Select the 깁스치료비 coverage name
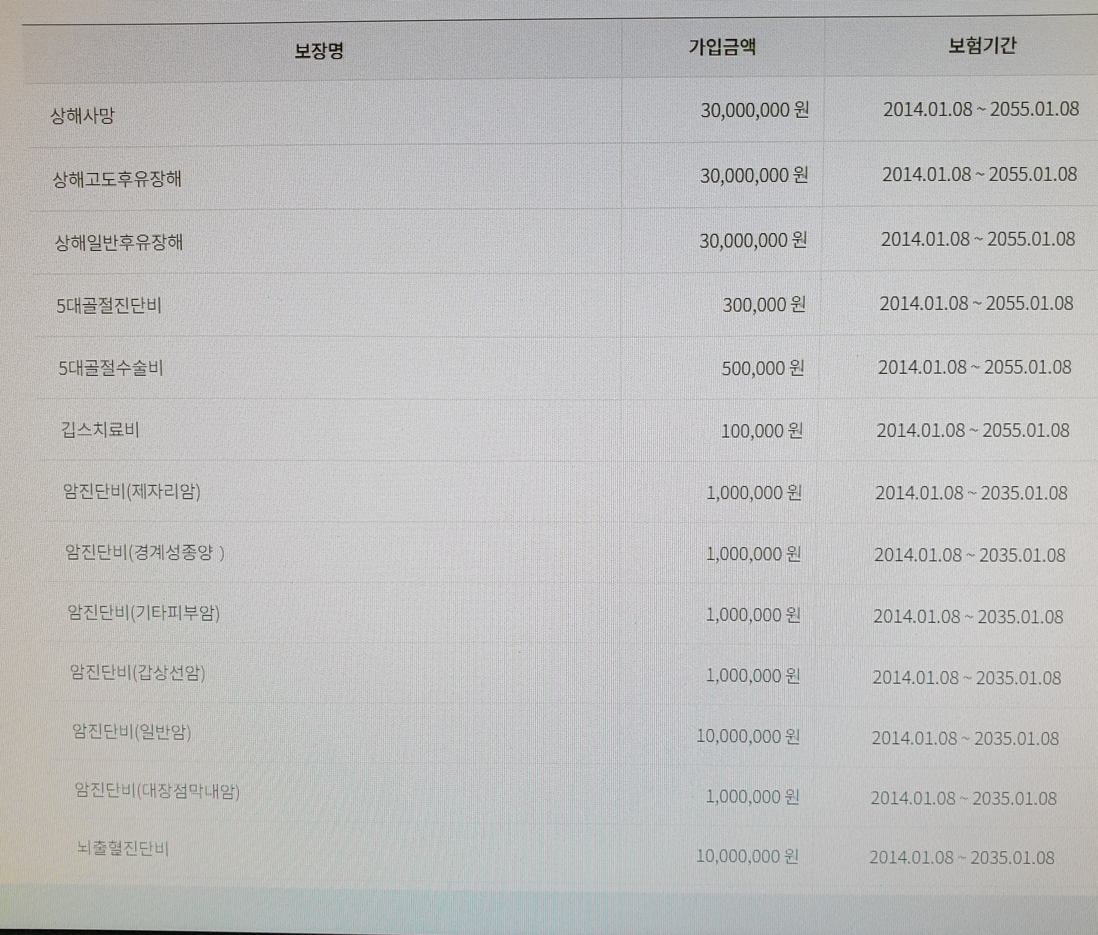This screenshot has height=935, width=1098. tap(100, 429)
